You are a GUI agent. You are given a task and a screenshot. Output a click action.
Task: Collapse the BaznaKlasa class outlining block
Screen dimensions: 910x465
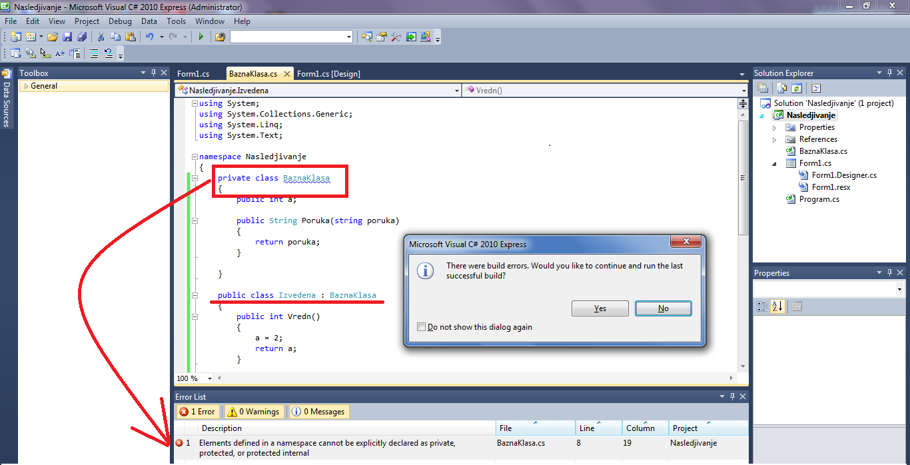click(x=194, y=178)
